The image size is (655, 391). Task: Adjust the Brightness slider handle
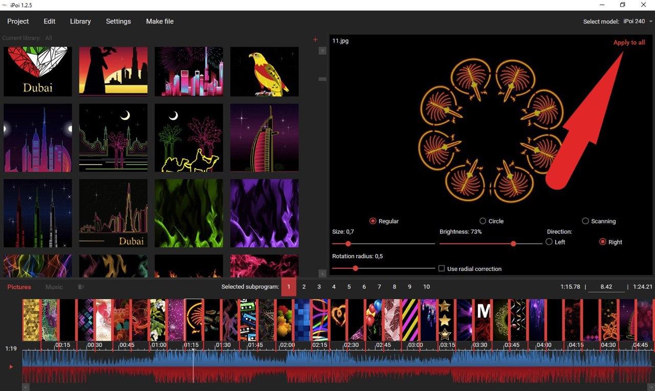513,244
